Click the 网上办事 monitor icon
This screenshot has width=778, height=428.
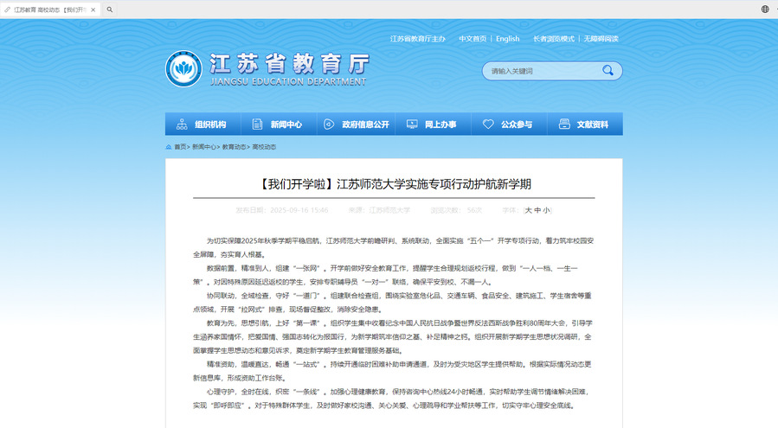(x=412, y=125)
